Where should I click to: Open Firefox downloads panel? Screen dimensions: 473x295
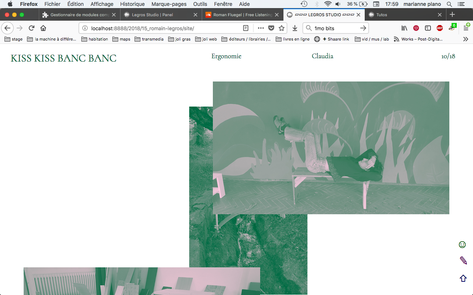coord(295,28)
